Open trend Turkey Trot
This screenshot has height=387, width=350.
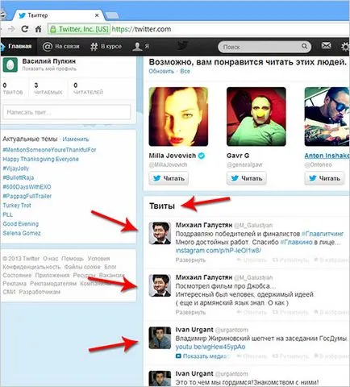tap(17, 206)
